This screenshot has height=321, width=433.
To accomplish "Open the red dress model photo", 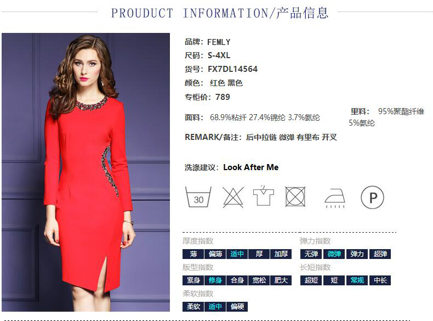I will (86, 172).
